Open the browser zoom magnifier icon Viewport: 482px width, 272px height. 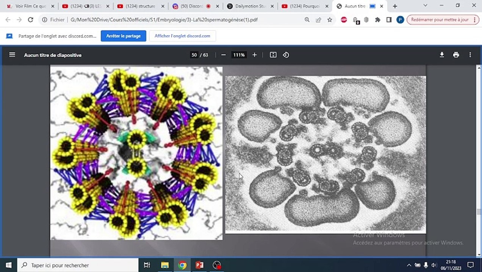point(307,20)
